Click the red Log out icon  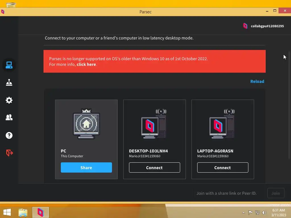coord(9,153)
